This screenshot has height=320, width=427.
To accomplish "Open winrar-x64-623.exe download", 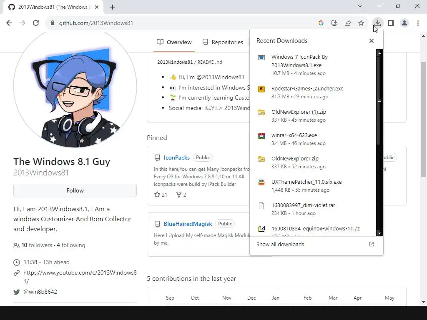I will (x=313, y=139).
